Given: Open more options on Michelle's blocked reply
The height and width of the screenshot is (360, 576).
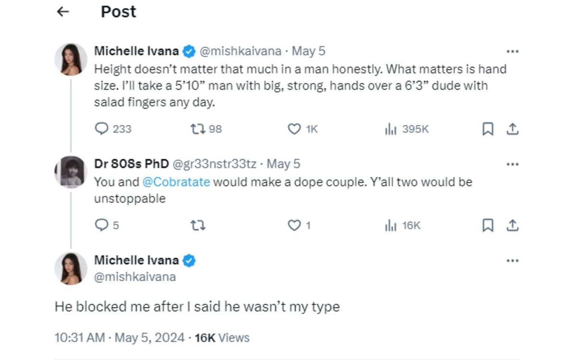Looking at the screenshot, I should pos(513,260).
